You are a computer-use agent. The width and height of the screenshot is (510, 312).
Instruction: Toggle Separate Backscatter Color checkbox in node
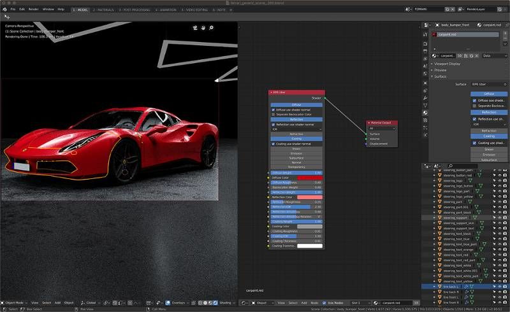click(273, 115)
